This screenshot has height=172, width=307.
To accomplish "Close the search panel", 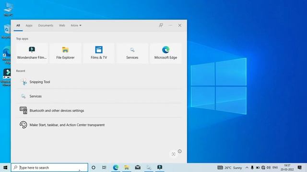I will [x=179, y=25].
